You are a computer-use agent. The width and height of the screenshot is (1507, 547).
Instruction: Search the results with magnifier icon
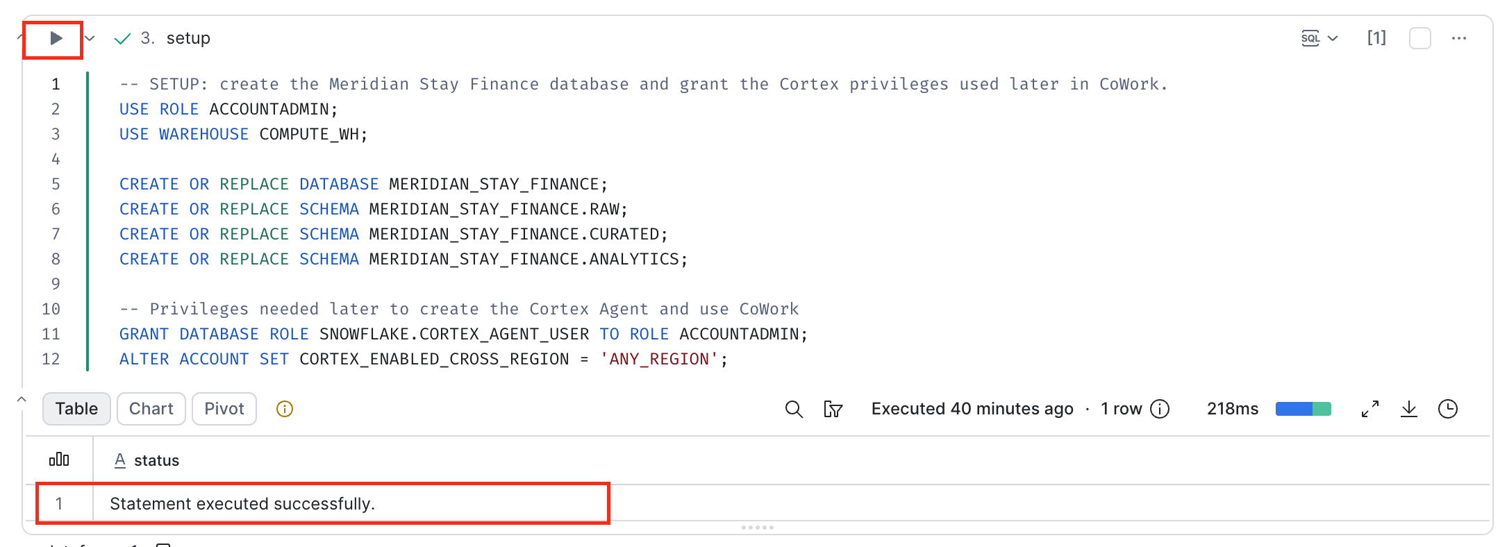tap(794, 409)
